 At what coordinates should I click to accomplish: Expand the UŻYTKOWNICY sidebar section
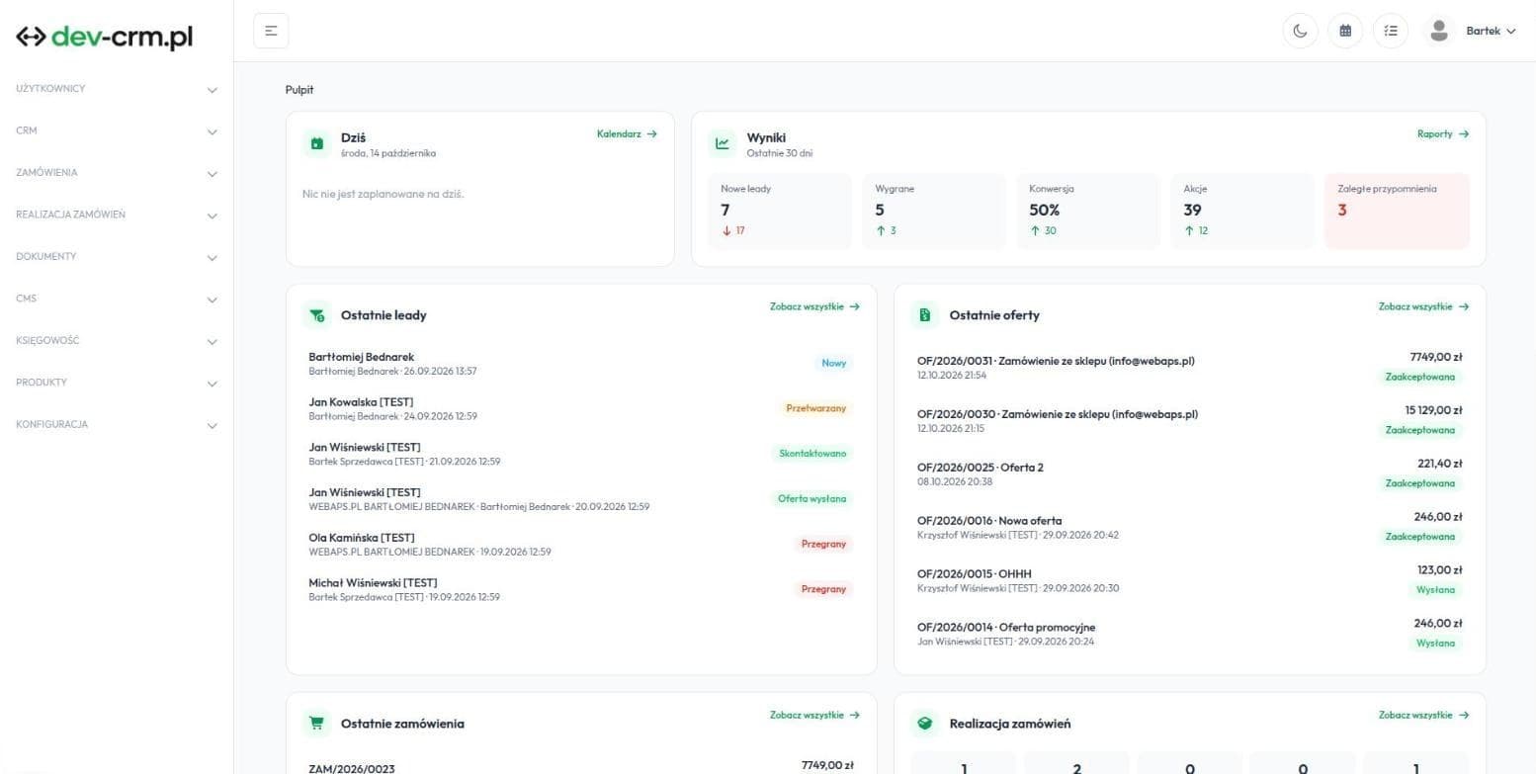[x=117, y=89]
